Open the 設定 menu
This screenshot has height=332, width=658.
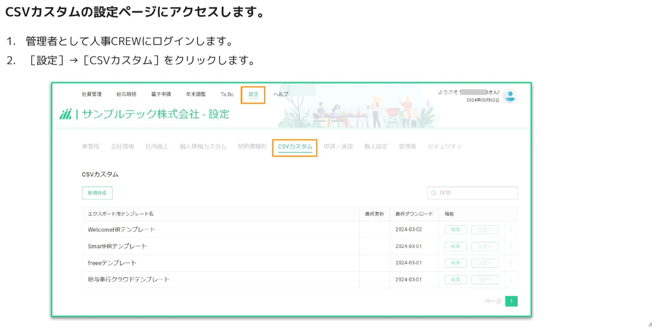pos(253,95)
